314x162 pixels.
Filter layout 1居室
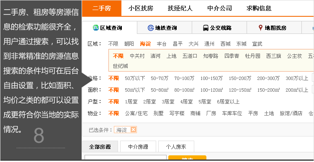tap(131, 102)
